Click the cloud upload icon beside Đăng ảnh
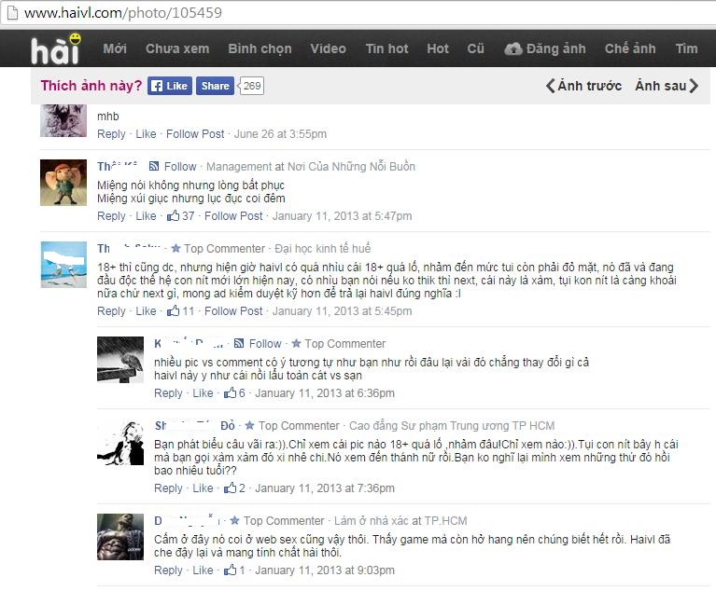 point(513,48)
